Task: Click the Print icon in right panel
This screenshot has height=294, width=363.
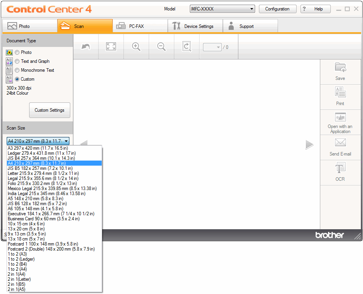Action: click(x=340, y=92)
